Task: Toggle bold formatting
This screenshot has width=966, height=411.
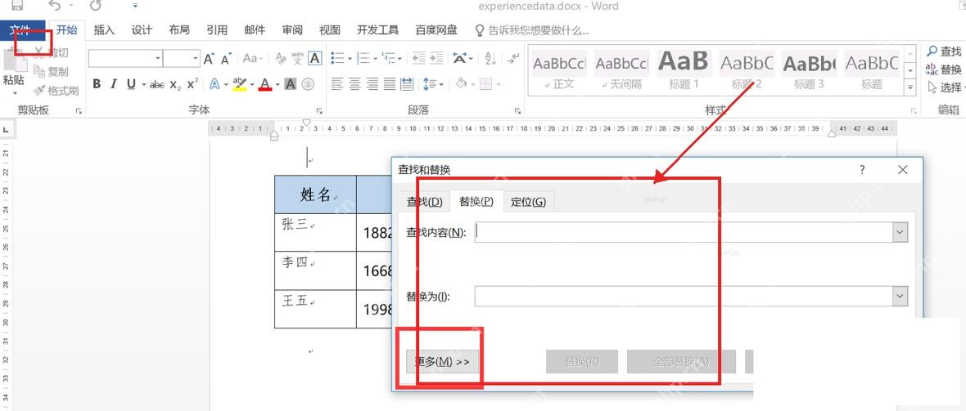Action: point(97,84)
